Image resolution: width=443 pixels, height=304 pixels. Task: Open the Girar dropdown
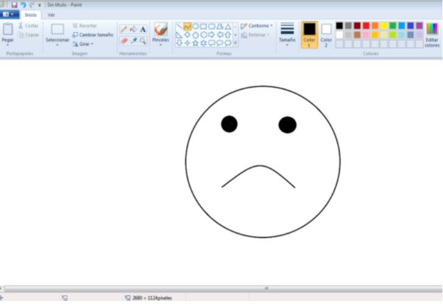click(x=83, y=44)
